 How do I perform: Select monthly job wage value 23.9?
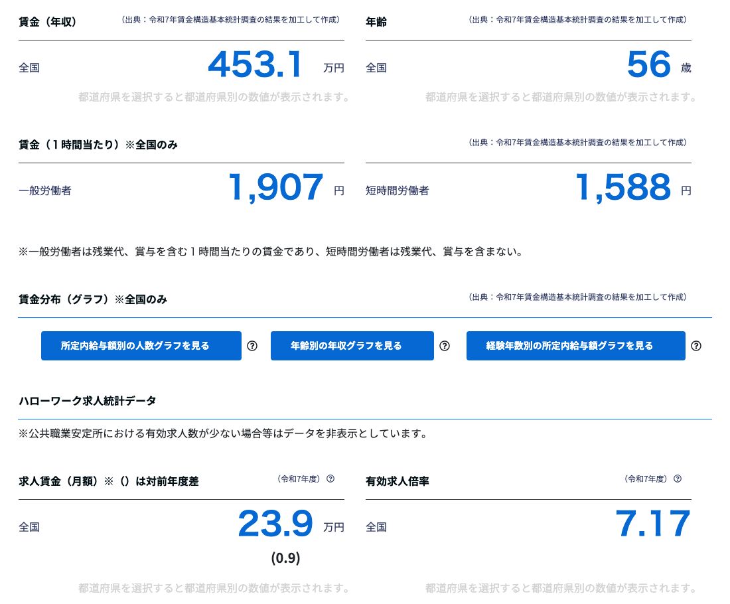click(275, 524)
